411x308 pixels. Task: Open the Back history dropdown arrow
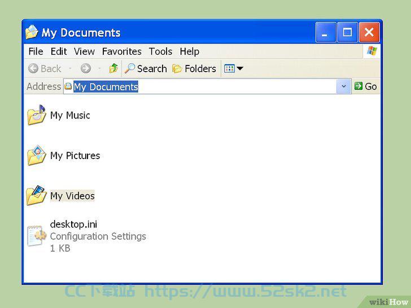pos(70,69)
